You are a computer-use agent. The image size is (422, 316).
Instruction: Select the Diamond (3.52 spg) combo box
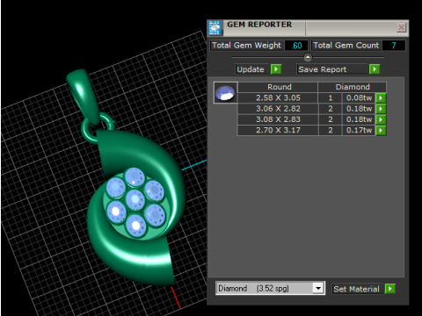click(x=270, y=288)
